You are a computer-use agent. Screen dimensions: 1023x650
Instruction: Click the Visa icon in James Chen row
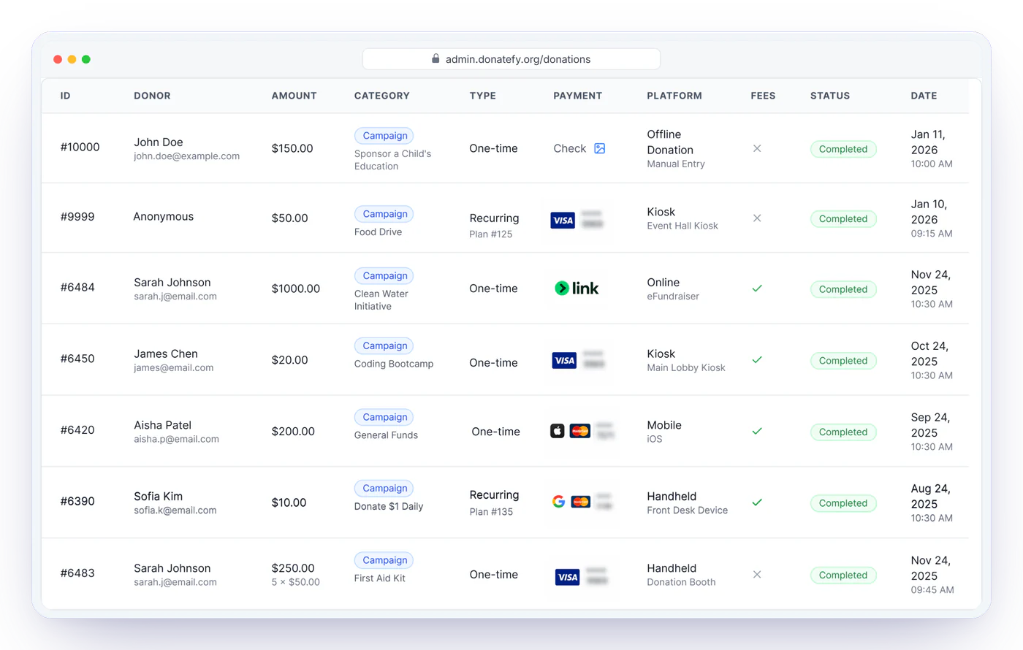[564, 360]
